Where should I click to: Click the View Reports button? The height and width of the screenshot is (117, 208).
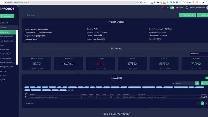tap(187, 15)
